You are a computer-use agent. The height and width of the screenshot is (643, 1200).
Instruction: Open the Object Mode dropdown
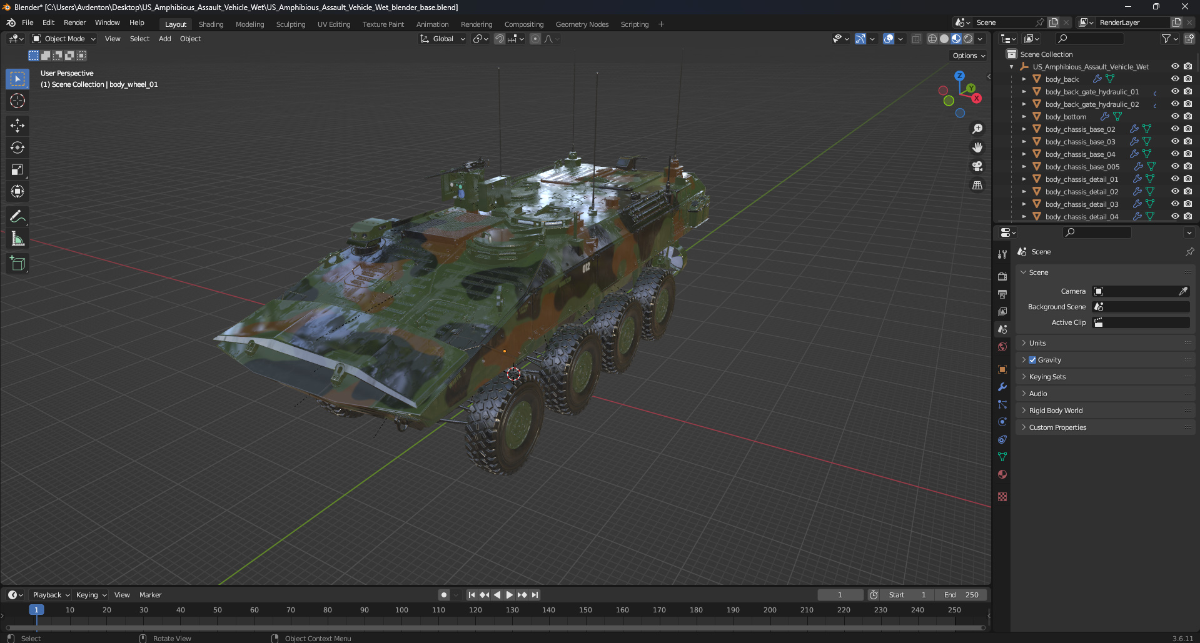click(64, 39)
